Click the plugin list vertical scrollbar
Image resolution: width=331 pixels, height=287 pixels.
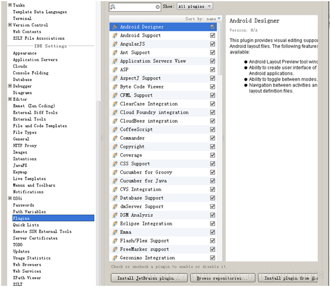[220, 49]
